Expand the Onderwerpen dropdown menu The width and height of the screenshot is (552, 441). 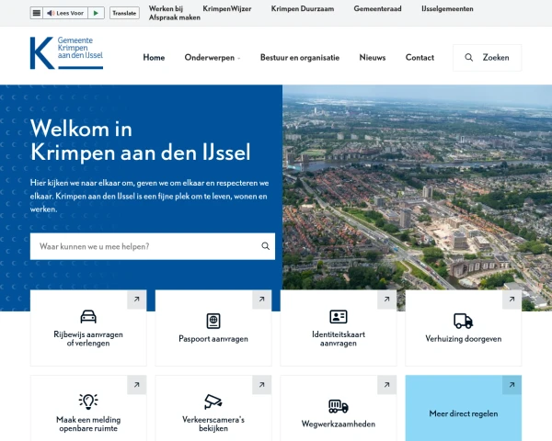212,57
